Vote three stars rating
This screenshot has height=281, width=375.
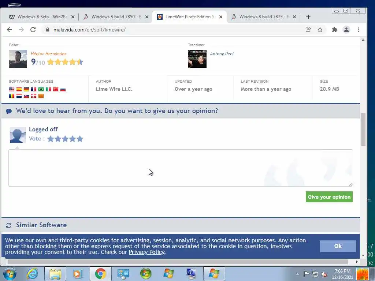coord(65,139)
